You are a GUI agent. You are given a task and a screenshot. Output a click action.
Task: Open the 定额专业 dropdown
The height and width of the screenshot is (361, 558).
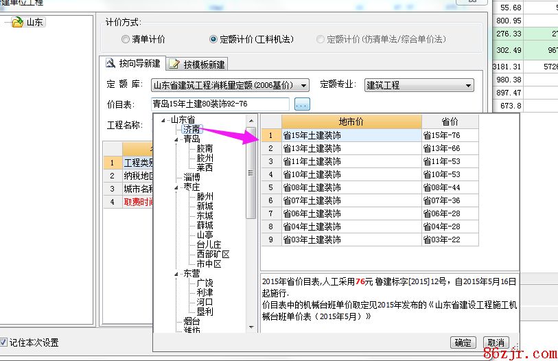click(469, 85)
